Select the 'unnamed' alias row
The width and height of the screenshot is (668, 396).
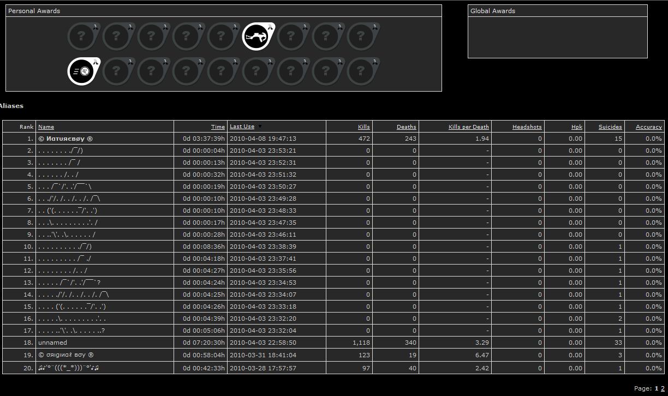point(52,343)
